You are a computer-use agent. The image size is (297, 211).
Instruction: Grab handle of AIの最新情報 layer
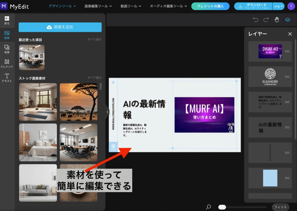287,127
